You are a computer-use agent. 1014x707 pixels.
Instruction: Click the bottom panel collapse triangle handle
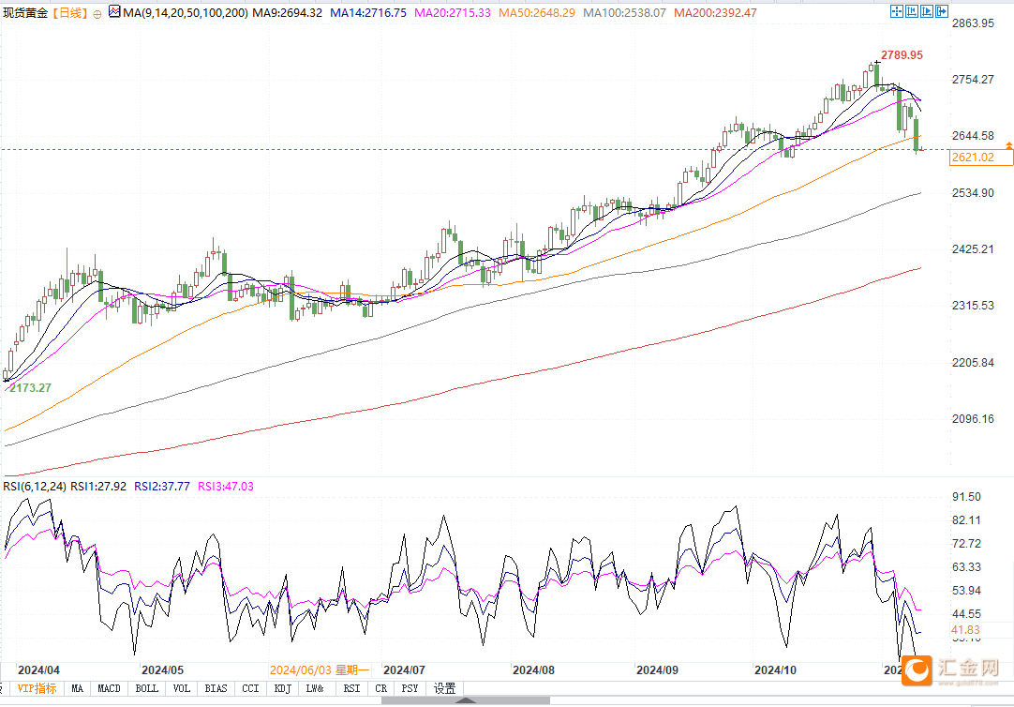click(x=466, y=699)
